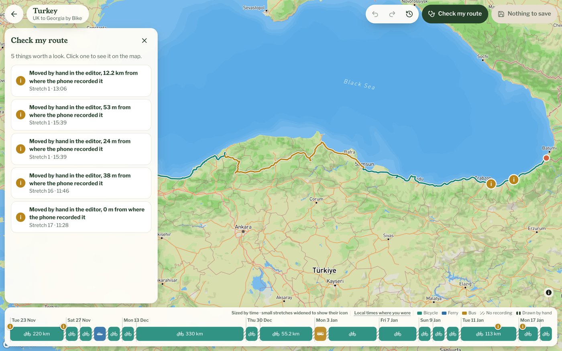Click the Ferry legend entry
Screen dimensions: 562x351
450,313
